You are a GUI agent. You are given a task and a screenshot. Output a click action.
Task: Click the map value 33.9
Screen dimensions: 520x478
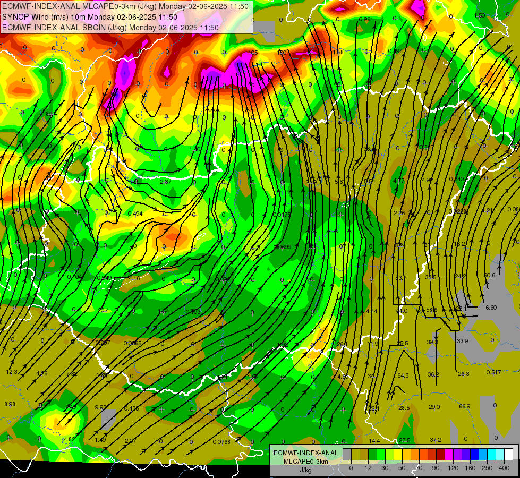(462, 340)
